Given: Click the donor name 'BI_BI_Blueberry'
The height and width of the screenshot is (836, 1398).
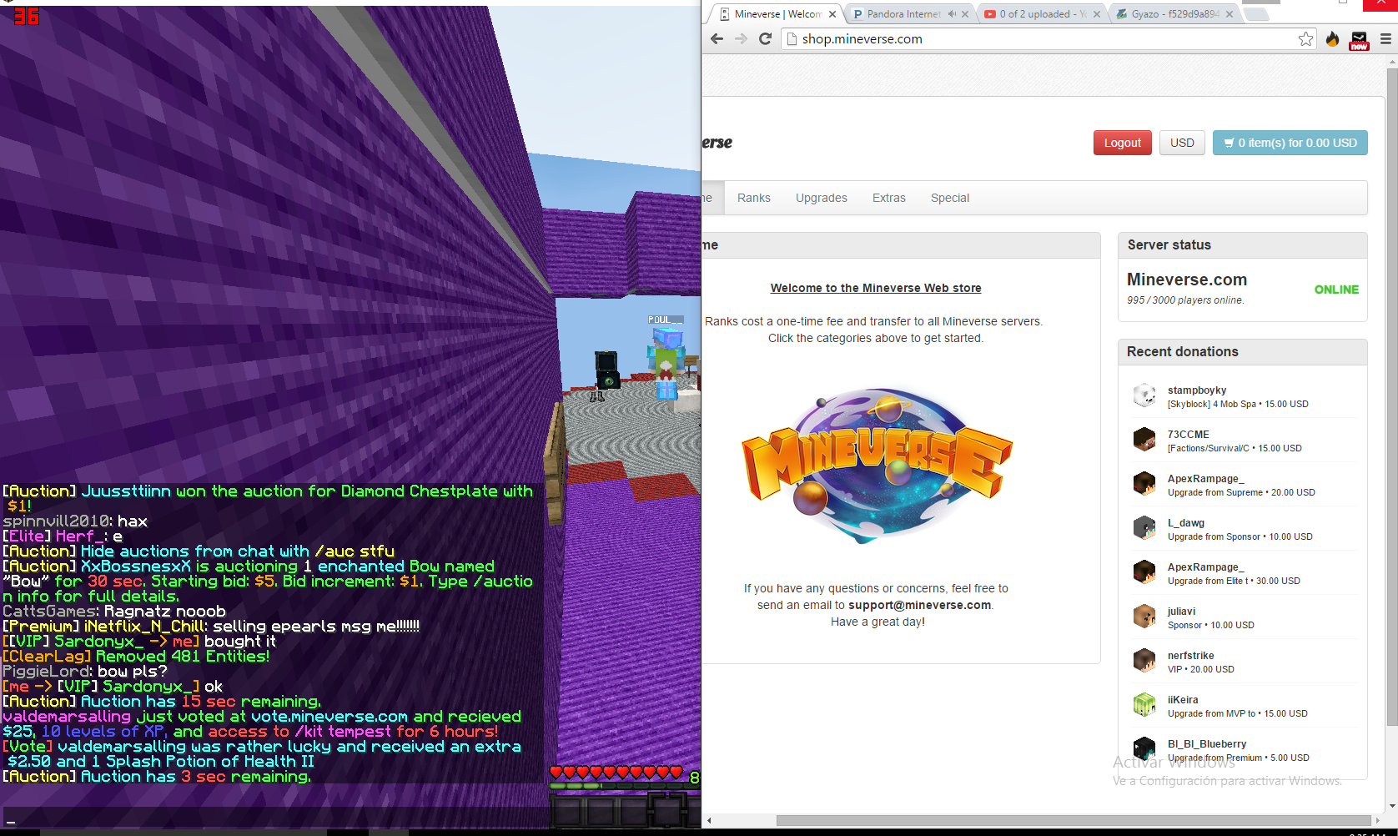Looking at the screenshot, I should tap(1207, 744).
